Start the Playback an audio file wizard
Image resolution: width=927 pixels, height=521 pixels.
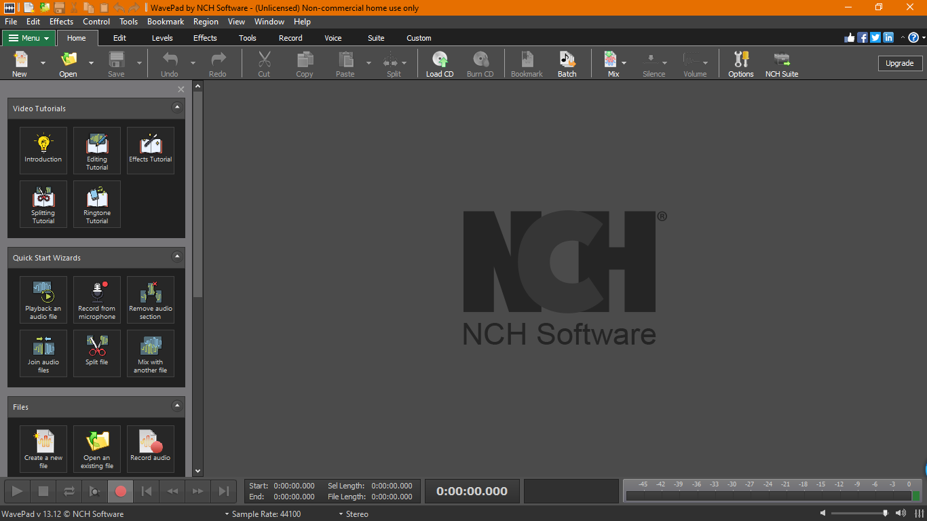pyautogui.click(x=43, y=300)
